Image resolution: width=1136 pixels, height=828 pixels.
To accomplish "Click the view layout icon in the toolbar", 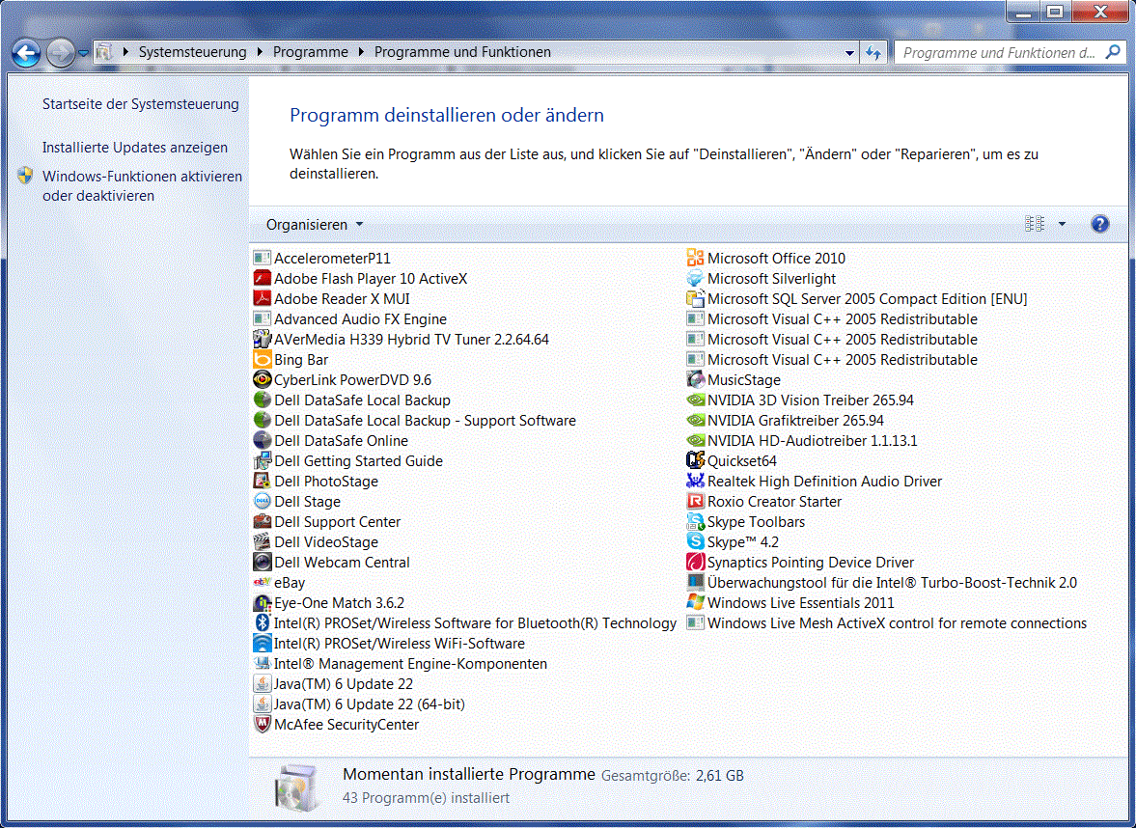I will pos(1035,224).
